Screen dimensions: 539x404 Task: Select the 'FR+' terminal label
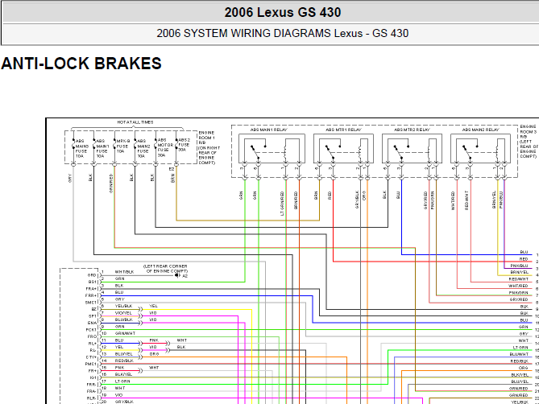(93, 371)
